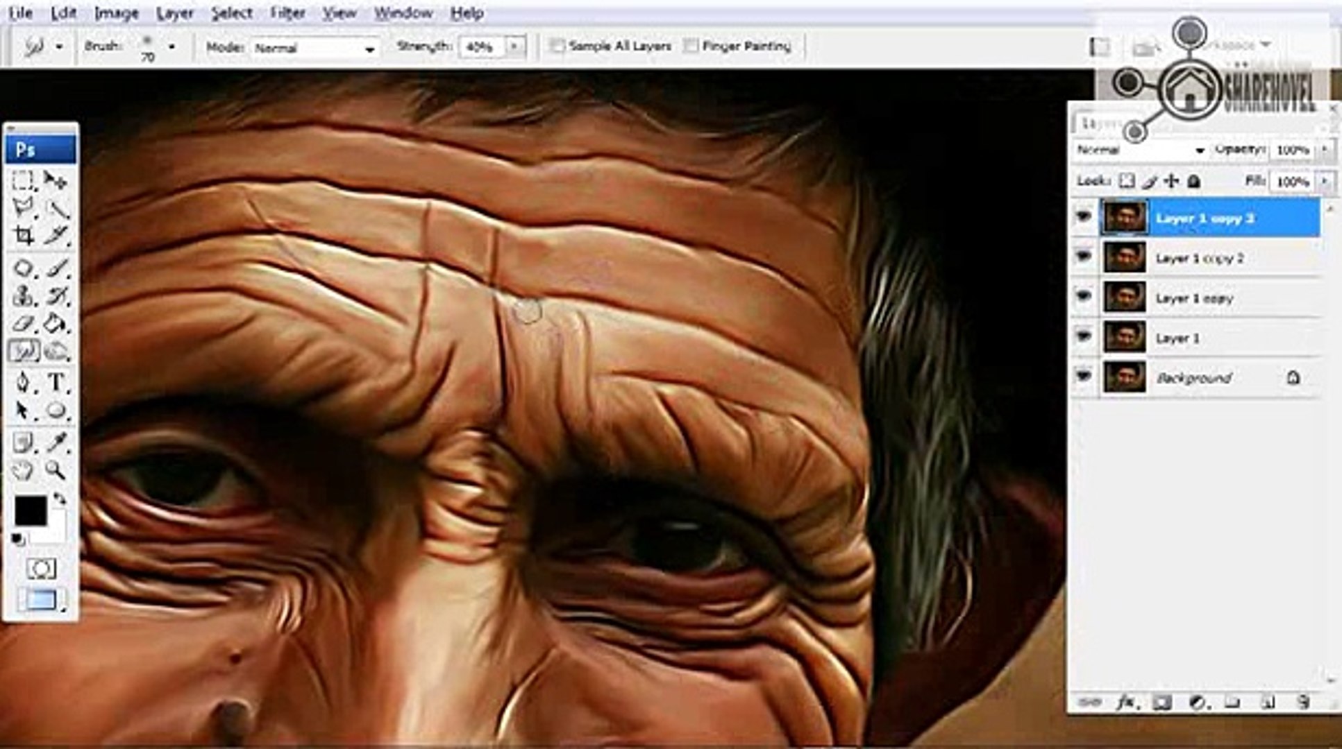
Task: Enable Finger Painting checkbox
Action: pyautogui.click(x=691, y=46)
